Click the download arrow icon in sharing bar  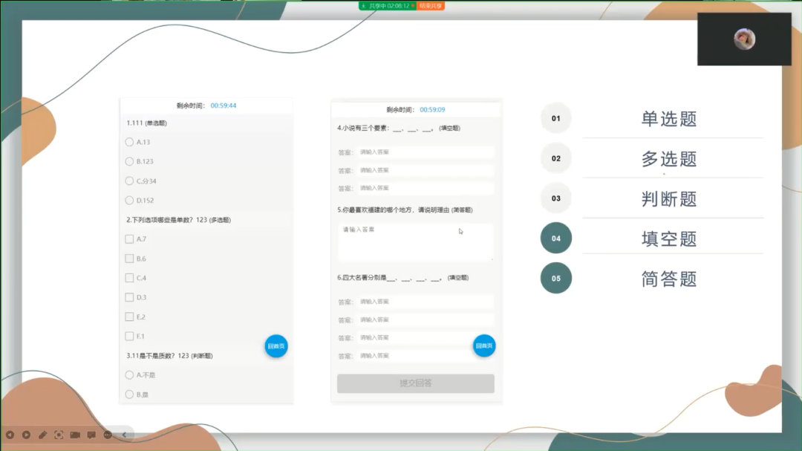364,6
